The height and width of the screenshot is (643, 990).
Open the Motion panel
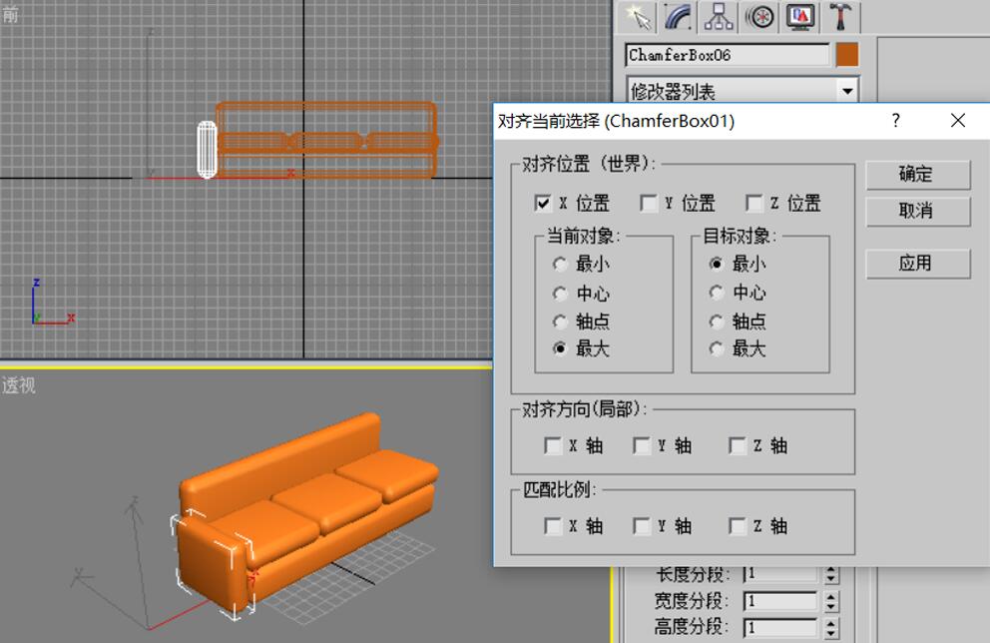pyautogui.click(x=758, y=17)
